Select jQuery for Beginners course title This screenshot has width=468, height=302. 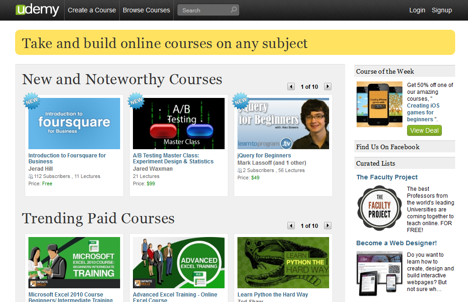[264, 156]
